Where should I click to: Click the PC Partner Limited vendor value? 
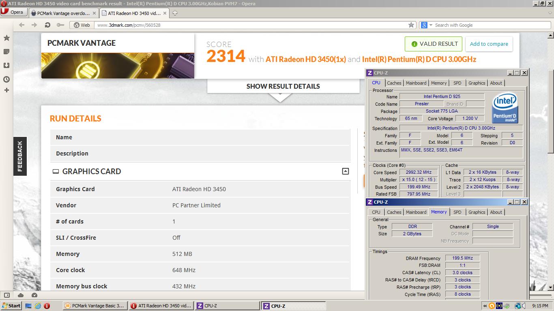[196, 205]
